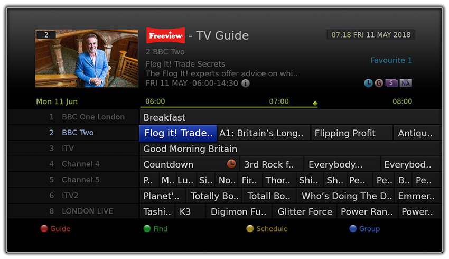
Task: Click the purple S subtitles icon
Action: (391, 83)
